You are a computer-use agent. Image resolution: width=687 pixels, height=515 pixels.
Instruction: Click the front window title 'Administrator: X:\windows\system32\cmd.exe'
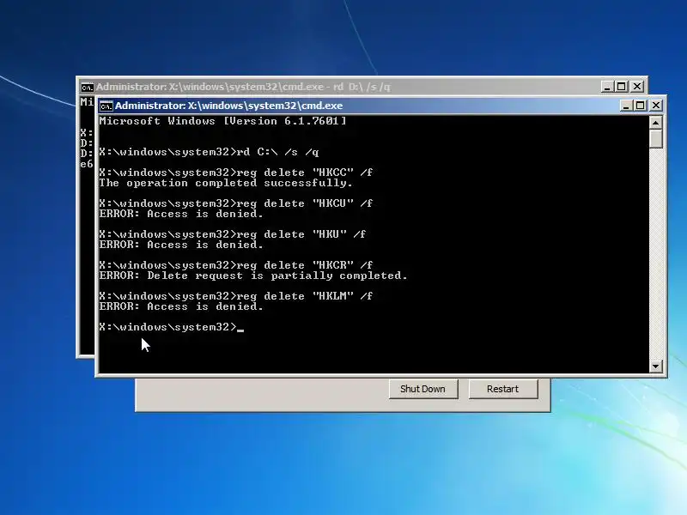pos(228,106)
